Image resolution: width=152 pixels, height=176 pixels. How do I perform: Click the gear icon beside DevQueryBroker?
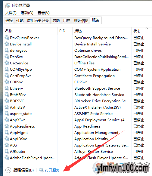click(7, 38)
